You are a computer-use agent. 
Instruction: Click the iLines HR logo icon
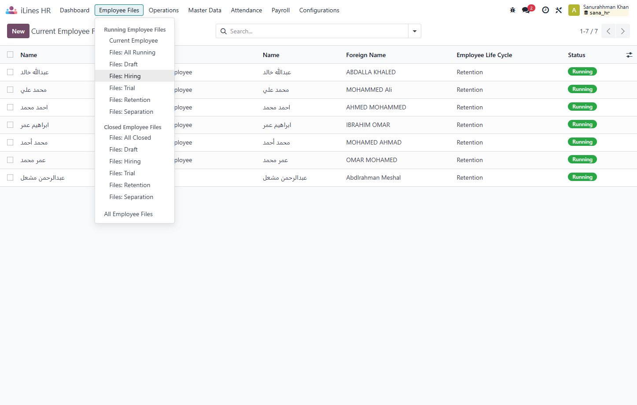pyautogui.click(x=11, y=10)
